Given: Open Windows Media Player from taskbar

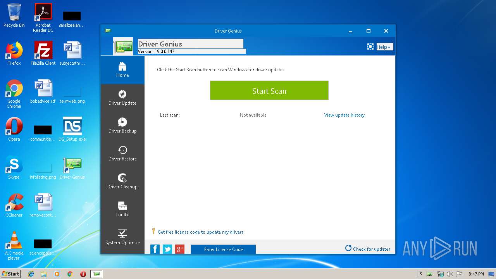Looking at the screenshot, I should (57, 274).
